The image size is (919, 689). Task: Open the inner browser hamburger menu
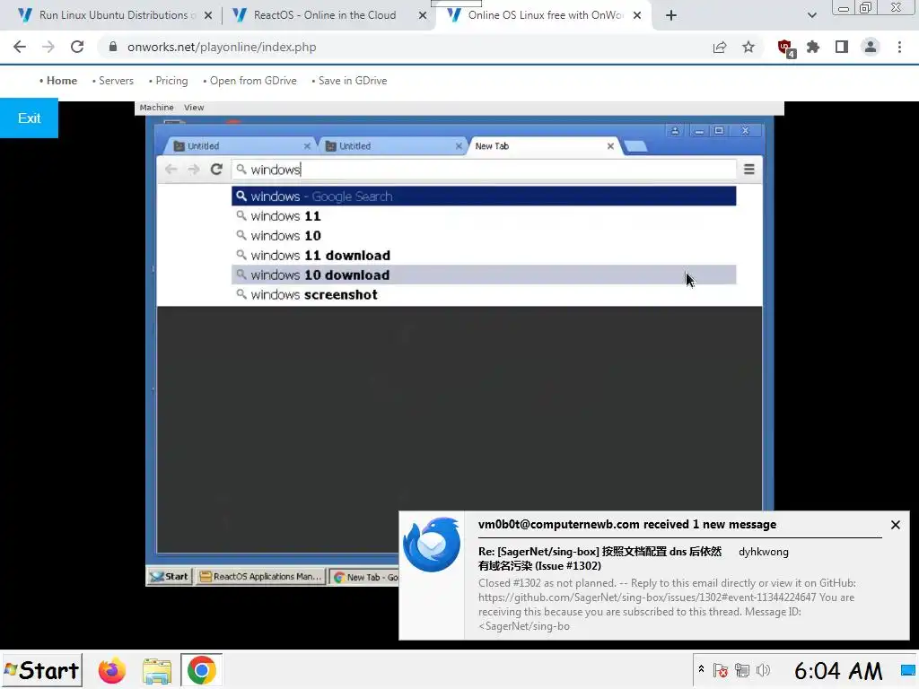pos(749,170)
